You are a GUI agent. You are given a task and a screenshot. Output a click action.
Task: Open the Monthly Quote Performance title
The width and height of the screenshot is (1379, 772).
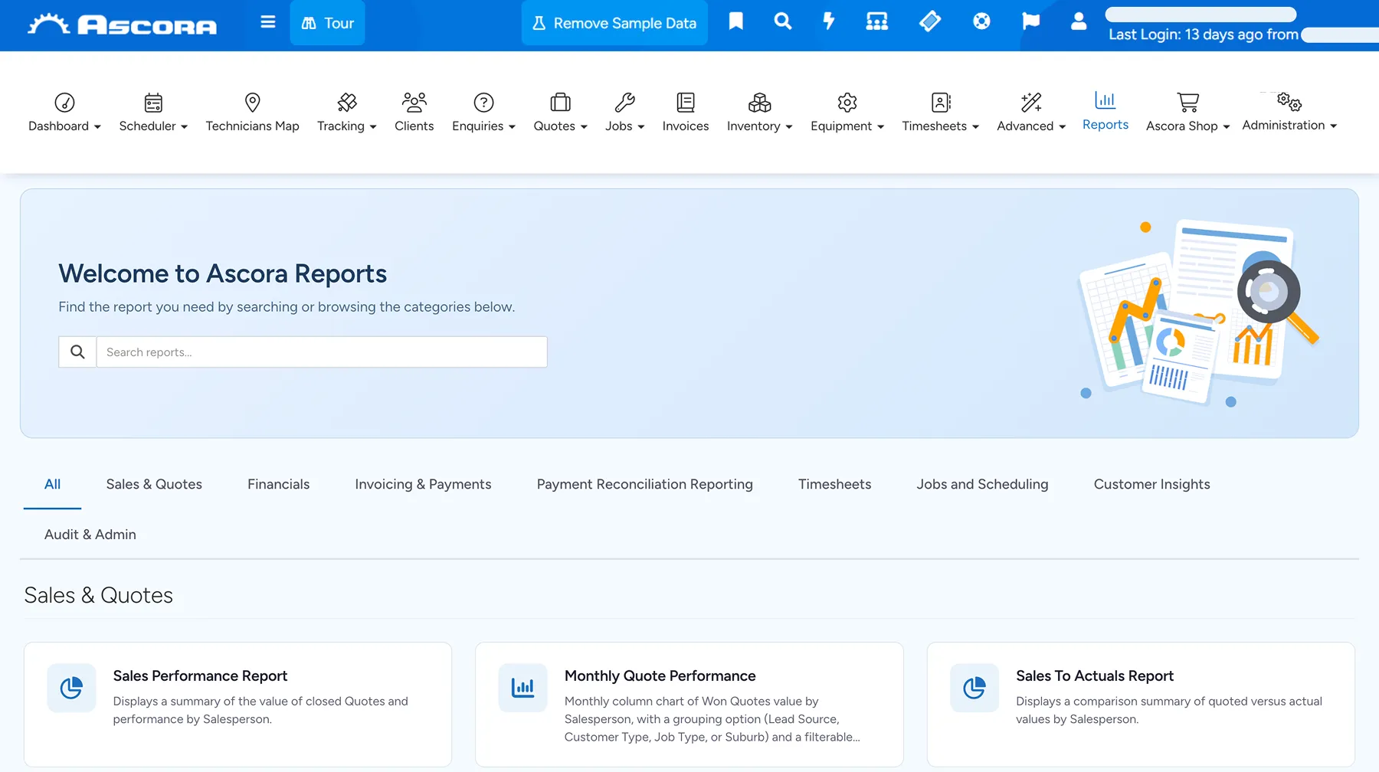coord(660,675)
